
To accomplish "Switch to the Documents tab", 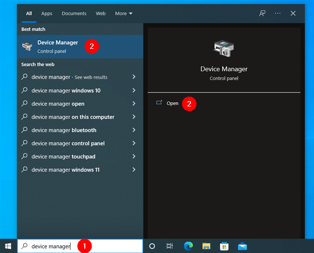I will click(x=74, y=14).
